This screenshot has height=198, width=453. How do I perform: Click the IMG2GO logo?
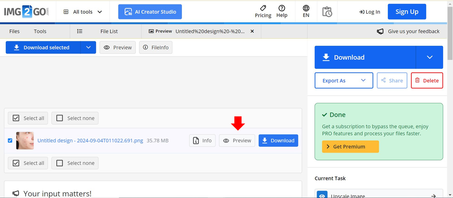[x=27, y=12]
